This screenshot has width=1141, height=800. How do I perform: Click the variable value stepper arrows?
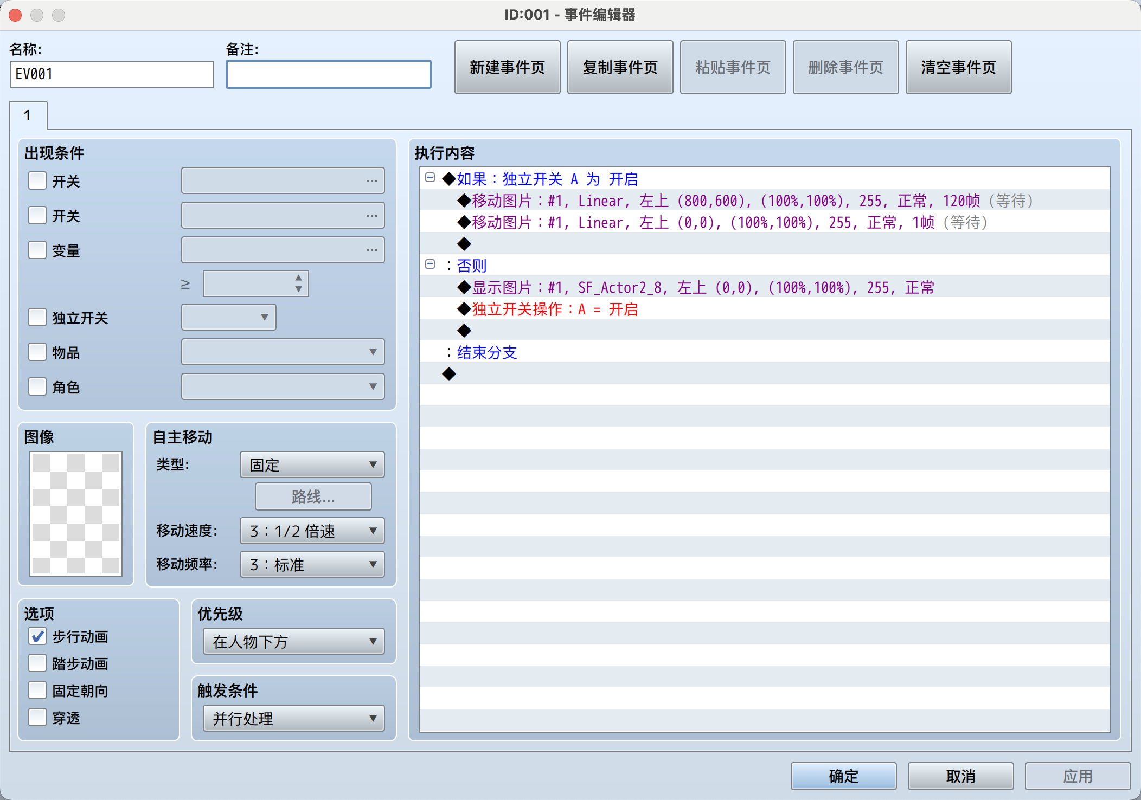pyautogui.click(x=299, y=283)
